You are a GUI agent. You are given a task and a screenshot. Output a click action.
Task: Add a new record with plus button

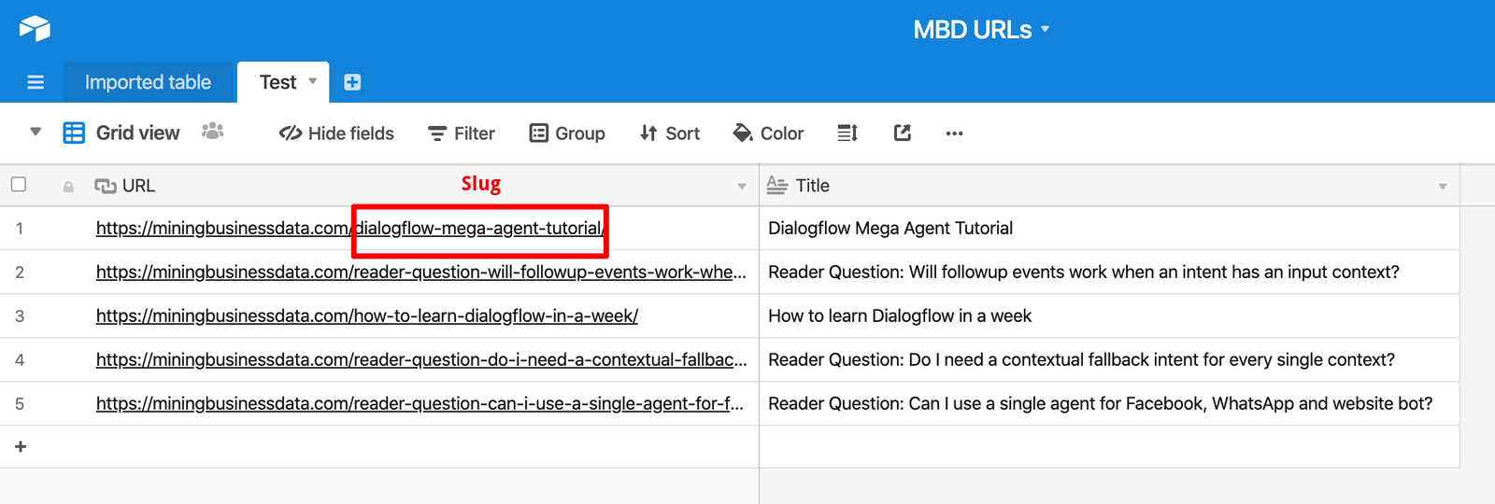pyautogui.click(x=21, y=446)
